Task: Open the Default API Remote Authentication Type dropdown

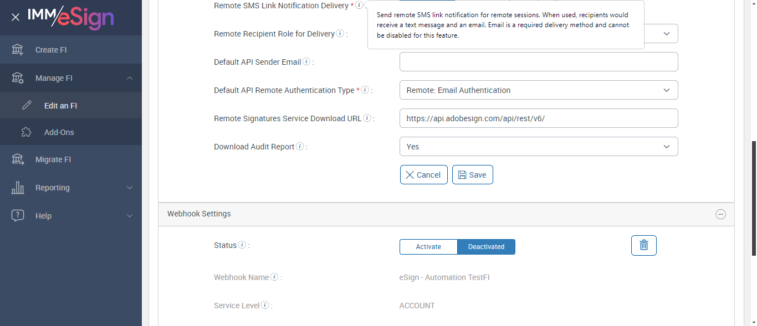Action: coord(538,90)
